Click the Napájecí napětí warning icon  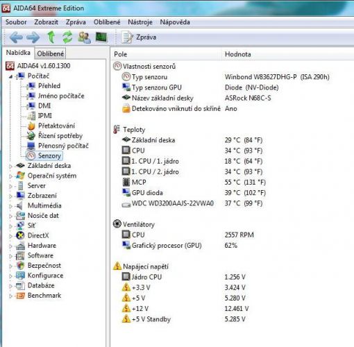[117, 266]
